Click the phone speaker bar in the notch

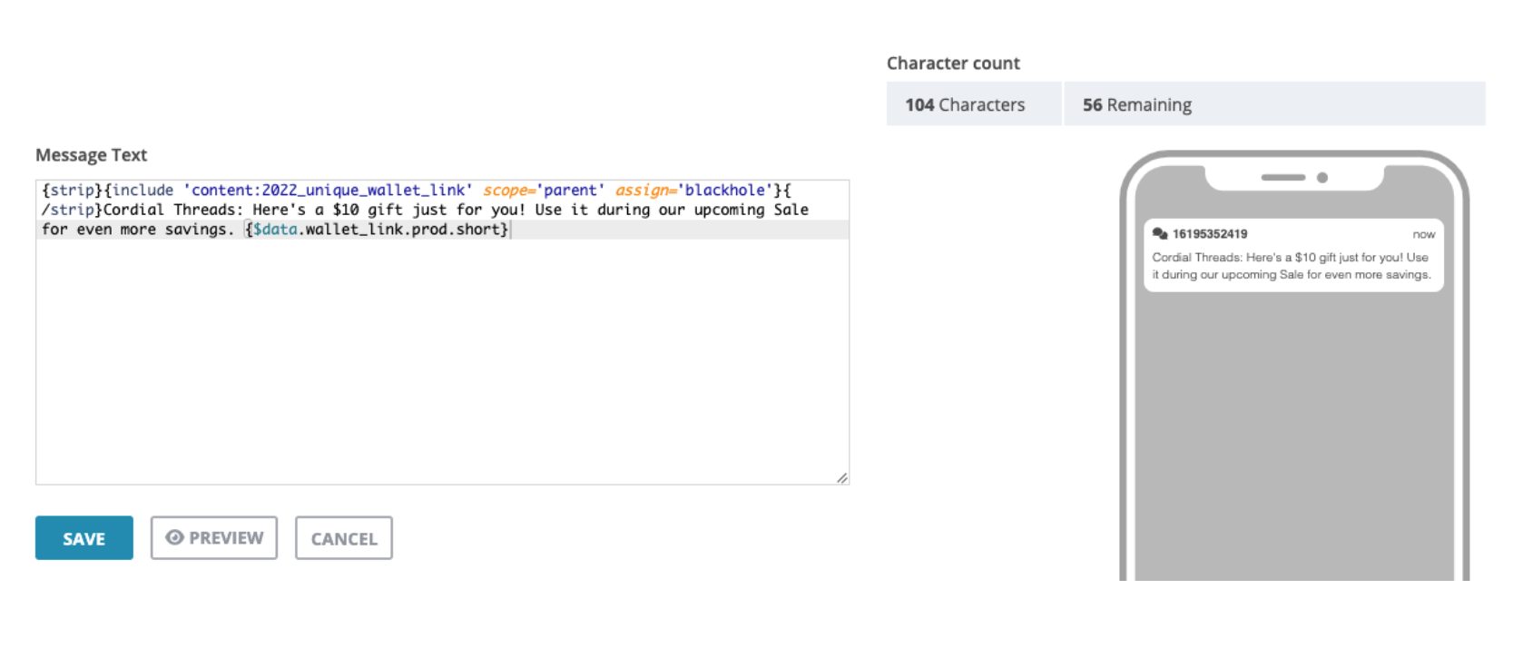1282,178
